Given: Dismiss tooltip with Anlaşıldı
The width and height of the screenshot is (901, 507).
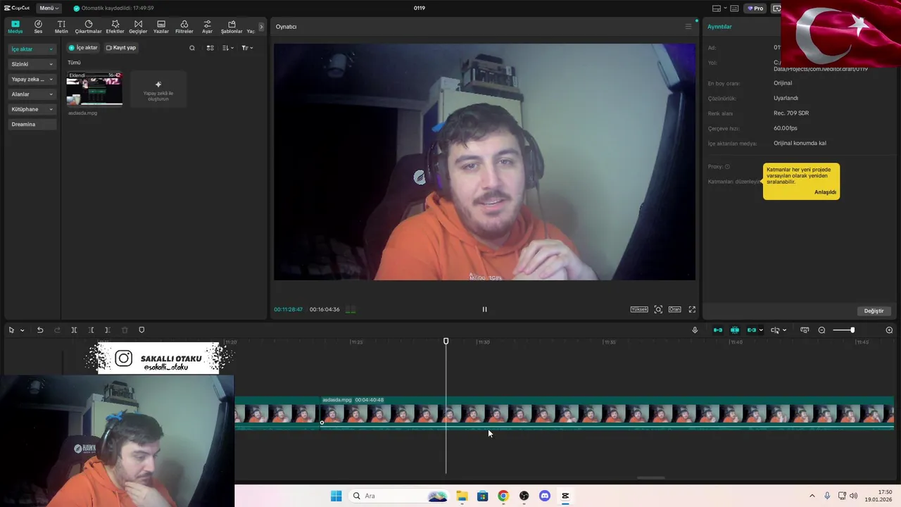Looking at the screenshot, I should [825, 192].
